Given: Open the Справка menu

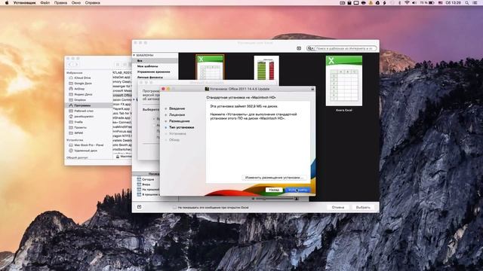Looking at the screenshot, I should (92, 3).
